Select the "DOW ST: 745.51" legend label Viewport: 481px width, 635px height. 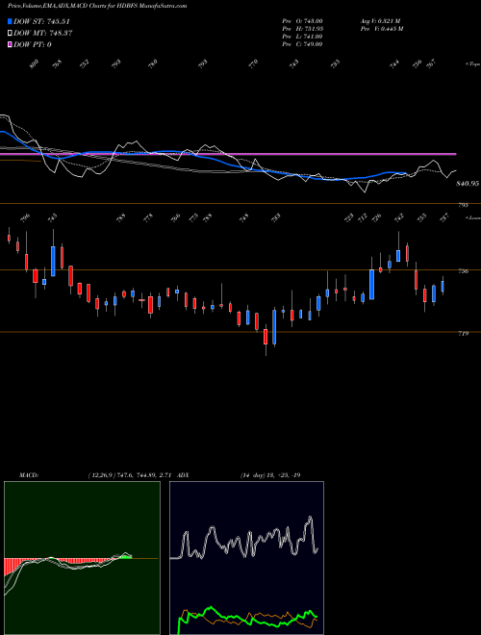pos(41,21)
